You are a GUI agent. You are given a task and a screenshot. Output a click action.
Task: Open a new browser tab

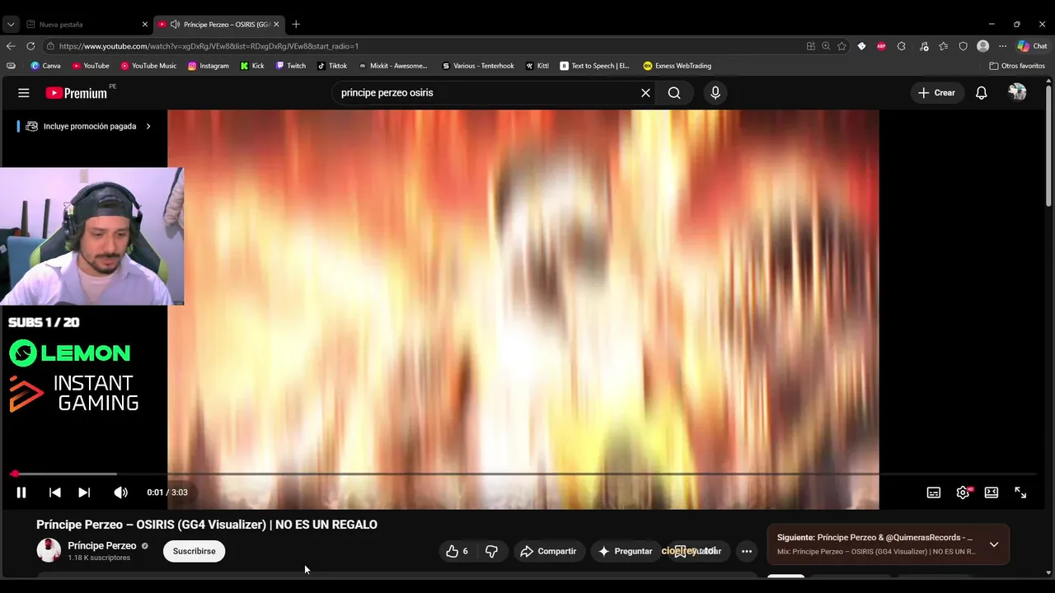(x=296, y=25)
